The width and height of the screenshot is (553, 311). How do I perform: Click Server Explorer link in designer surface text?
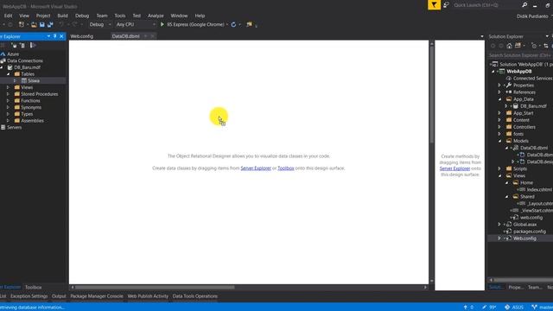[x=256, y=168]
